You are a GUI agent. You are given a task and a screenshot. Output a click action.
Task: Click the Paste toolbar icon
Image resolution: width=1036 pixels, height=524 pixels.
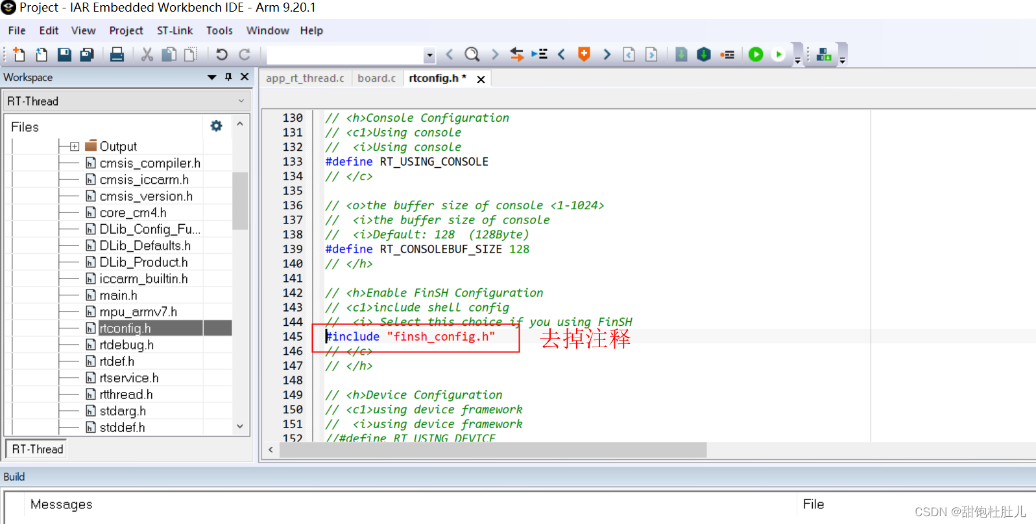[x=191, y=54]
